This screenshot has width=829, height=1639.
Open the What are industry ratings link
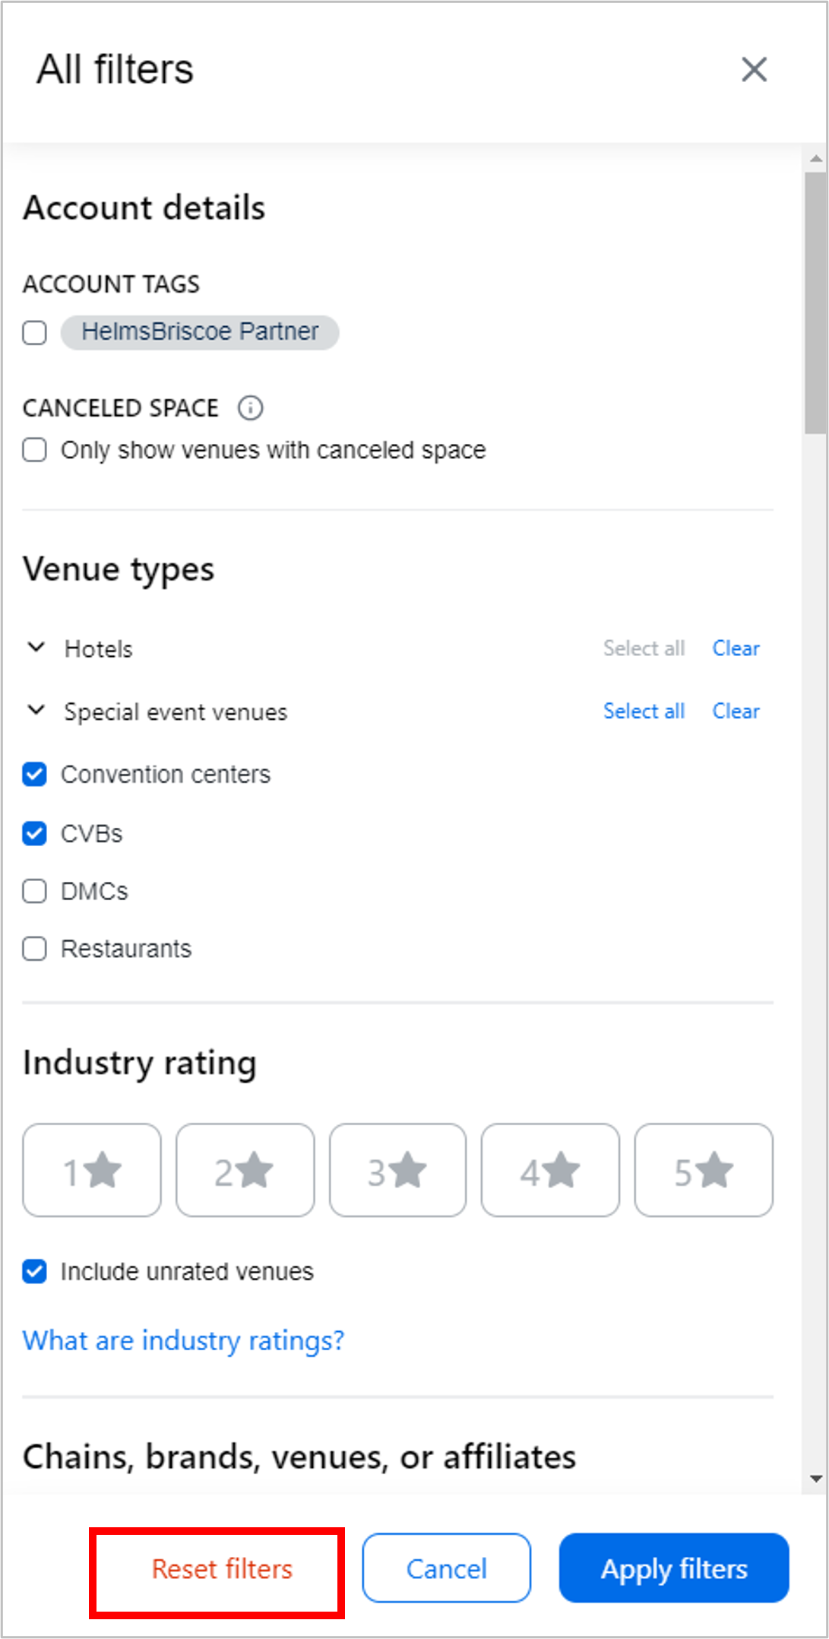pos(183,1340)
